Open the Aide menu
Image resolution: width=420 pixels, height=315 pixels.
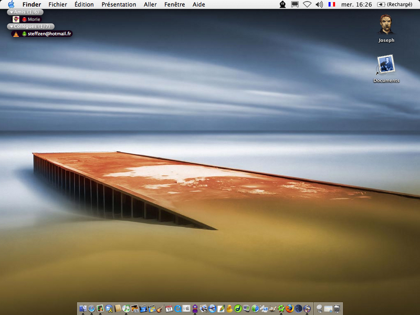coord(199,5)
